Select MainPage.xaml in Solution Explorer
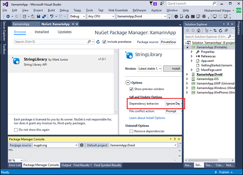Image resolution: width=243 pixels, height=175 pixels. 211,70
